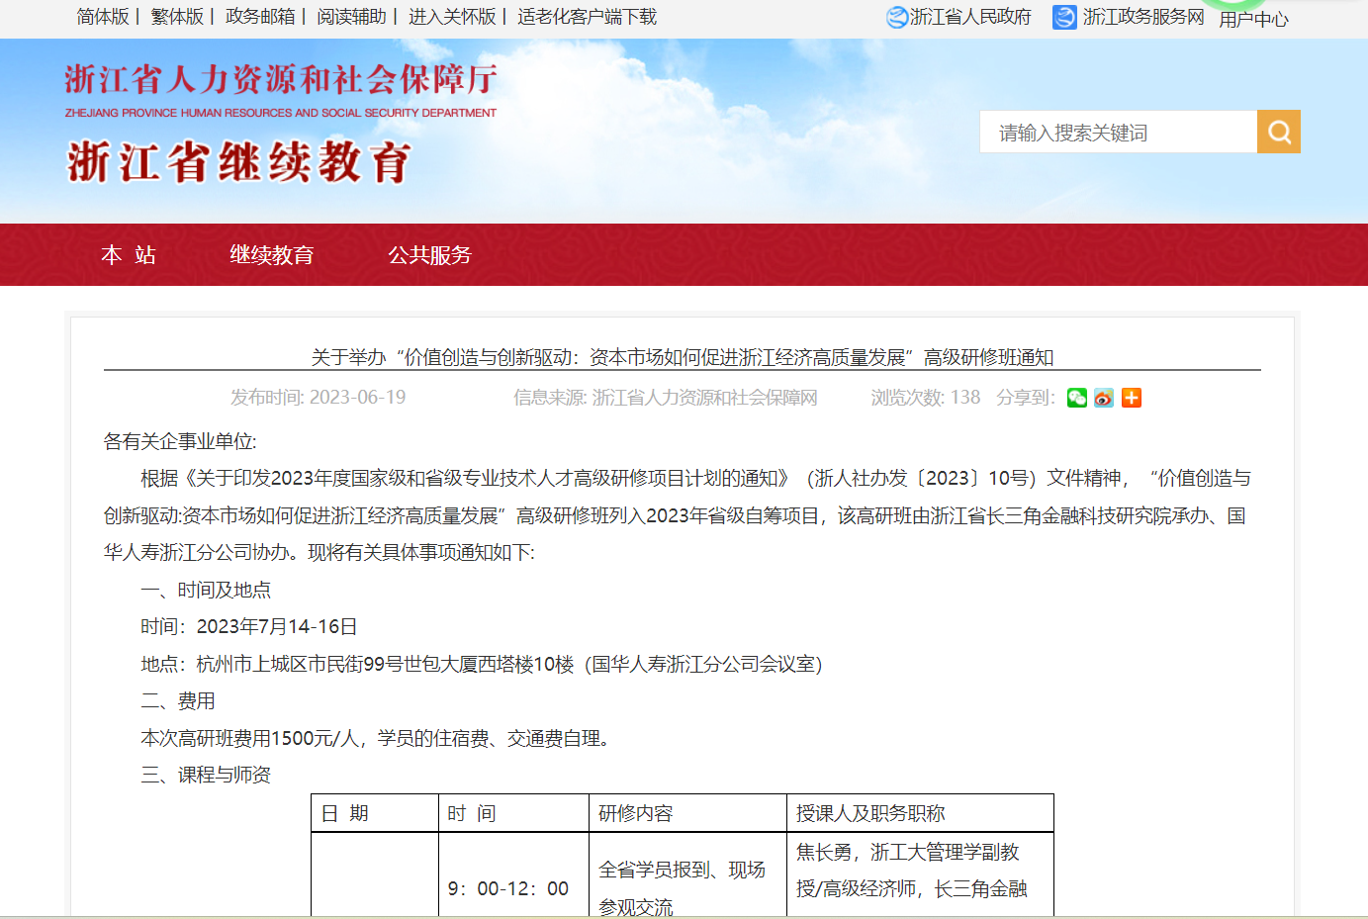Click the 本次高研班费用1500元/人 line
The image size is (1368, 919).
377,738
